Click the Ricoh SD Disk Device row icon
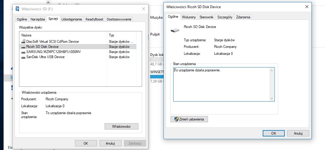325x150 pixels. point(23,47)
